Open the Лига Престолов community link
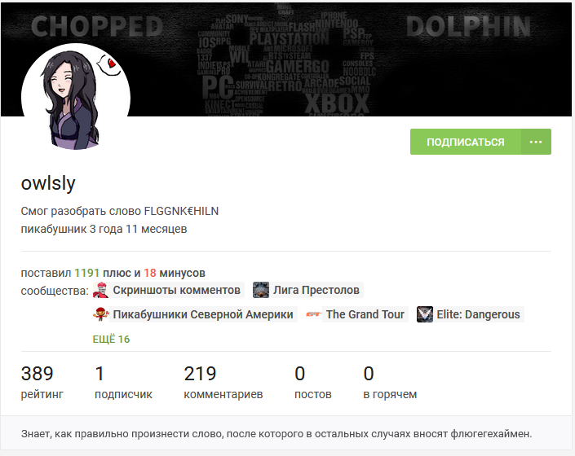 tap(316, 290)
